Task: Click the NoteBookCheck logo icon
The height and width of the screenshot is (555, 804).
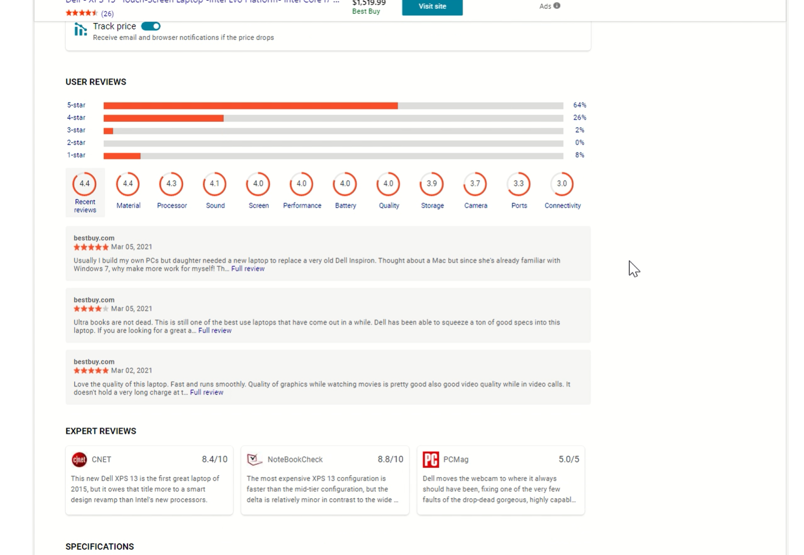Action: [254, 459]
